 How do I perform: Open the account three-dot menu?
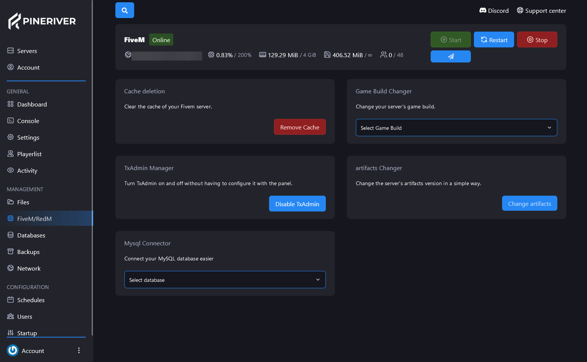pyautogui.click(x=79, y=350)
